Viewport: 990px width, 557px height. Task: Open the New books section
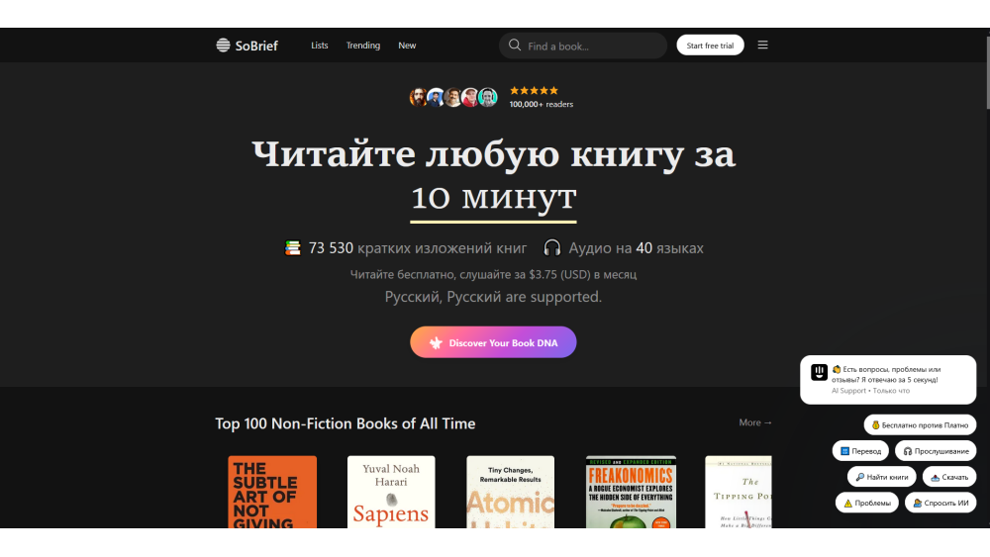pyautogui.click(x=407, y=46)
